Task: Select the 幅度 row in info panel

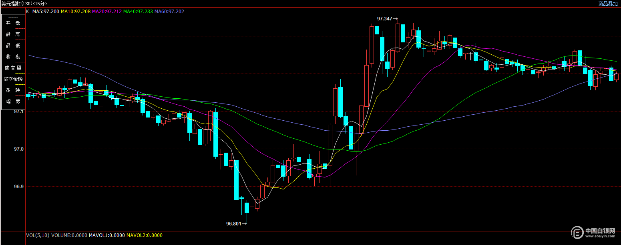Action: point(13,102)
